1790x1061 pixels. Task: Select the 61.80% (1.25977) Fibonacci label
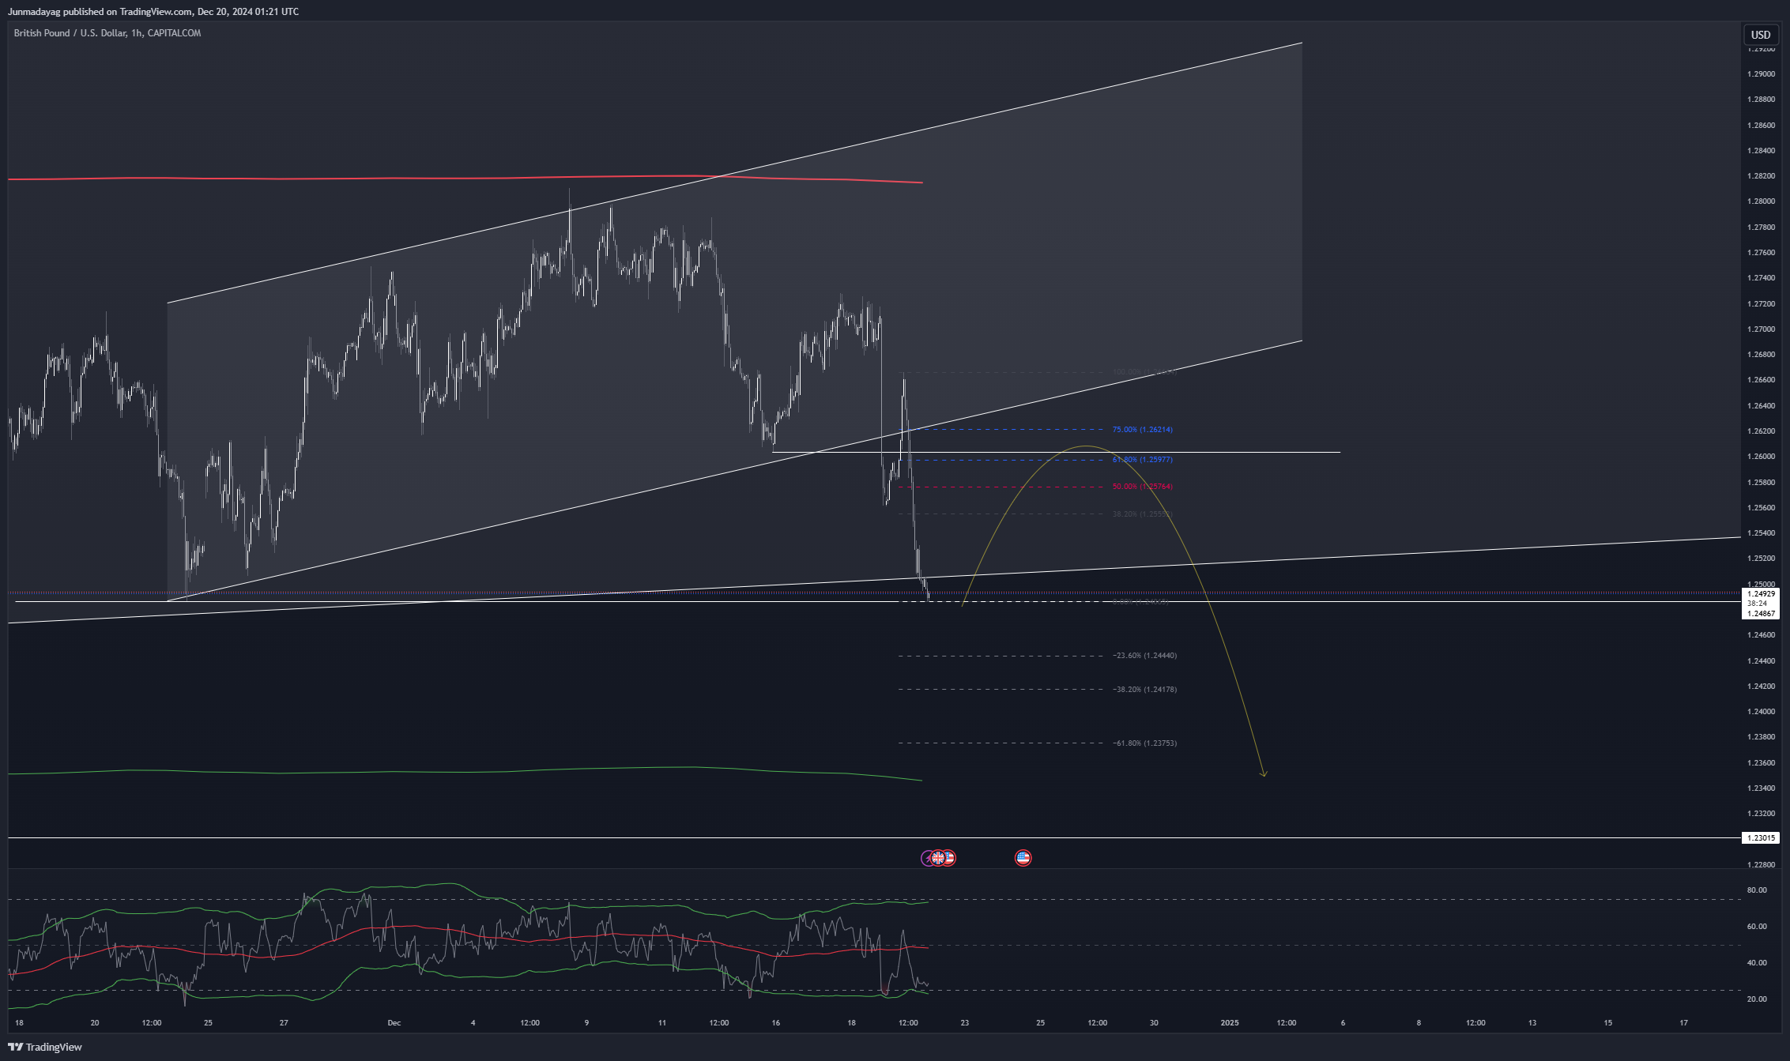click(x=1142, y=460)
